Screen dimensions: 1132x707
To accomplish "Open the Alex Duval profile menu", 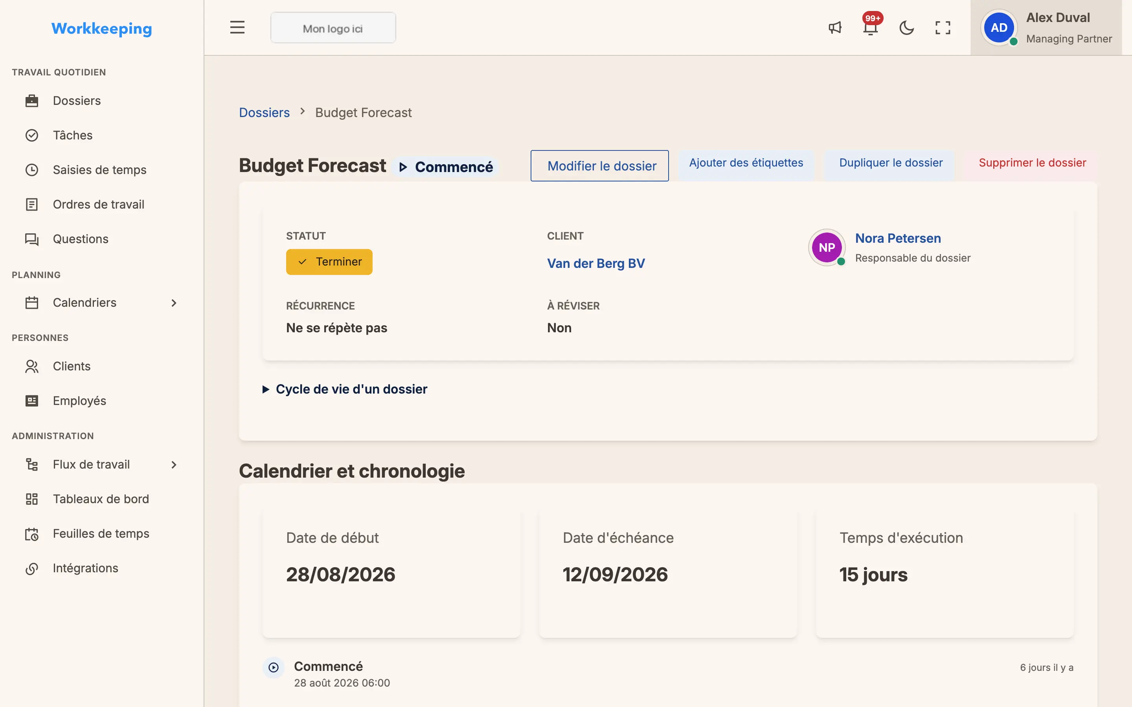I will pyautogui.click(x=1046, y=27).
